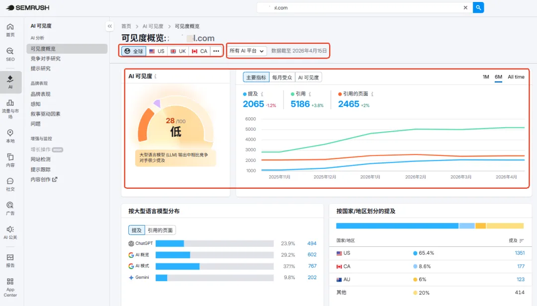Set time range to 1M
537x306 pixels.
click(x=486, y=77)
